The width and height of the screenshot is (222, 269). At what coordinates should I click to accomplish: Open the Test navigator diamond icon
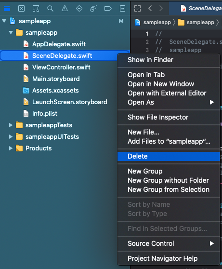click(79, 8)
